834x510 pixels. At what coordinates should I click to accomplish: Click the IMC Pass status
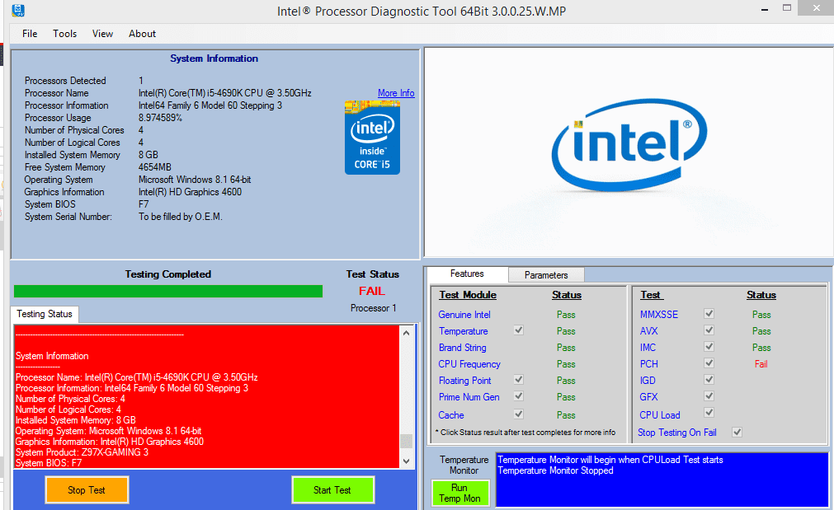tap(761, 348)
